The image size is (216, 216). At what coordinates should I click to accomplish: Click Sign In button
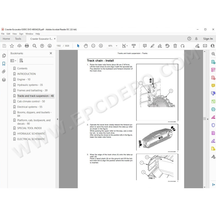click(x=208, y=39)
